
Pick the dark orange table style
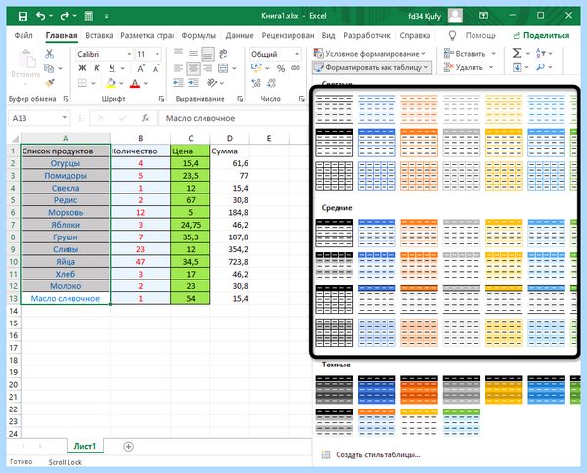[419, 390]
